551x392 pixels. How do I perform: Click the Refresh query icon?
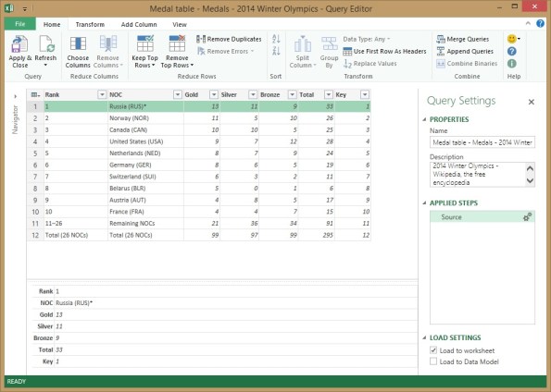point(46,44)
